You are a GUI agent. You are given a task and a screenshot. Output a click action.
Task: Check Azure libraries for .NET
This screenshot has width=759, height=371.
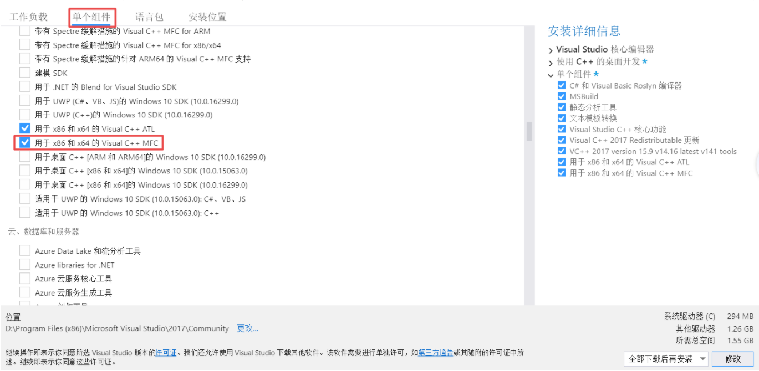tap(25, 265)
